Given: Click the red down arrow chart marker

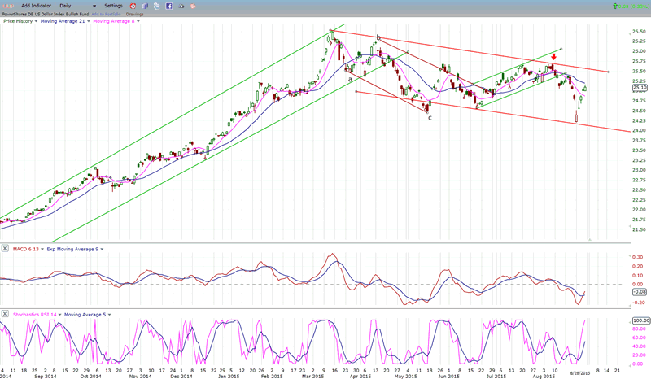Looking at the screenshot, I should pos(553,58).
